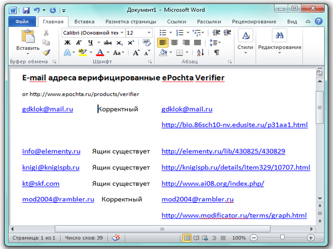Follow http://elementy.ru/lib/430825/430829 link
This screenshot has height=249, width=333.
(x=223, y=151)
